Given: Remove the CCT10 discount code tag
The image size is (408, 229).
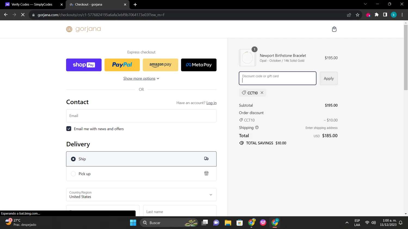Looking at the screenshot, I should 262,93.
